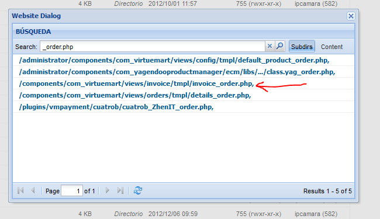Toggle the Subdirs search option
The height and width of the screenshot is (219, 380).
(x=302, y=47)
